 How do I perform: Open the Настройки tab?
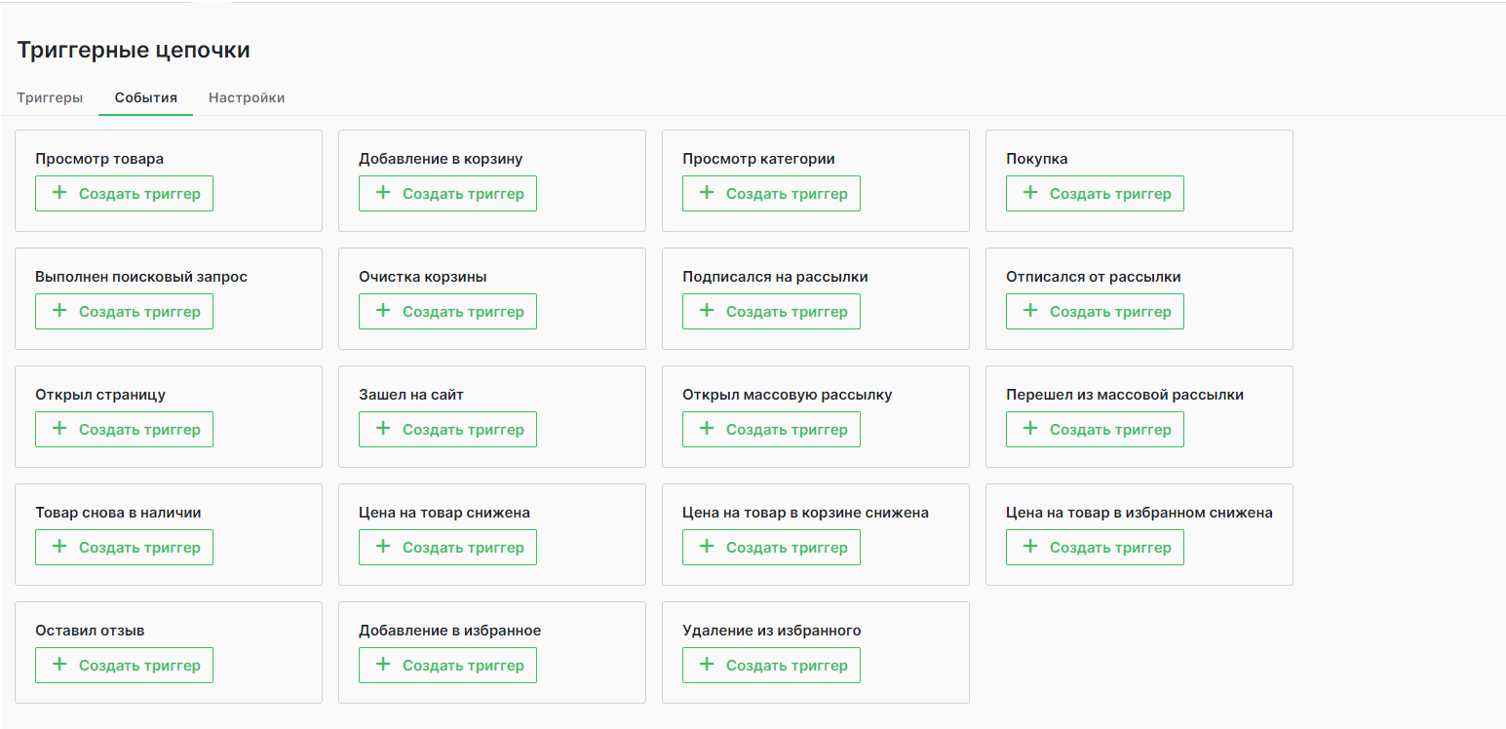(x=247, y=97)
